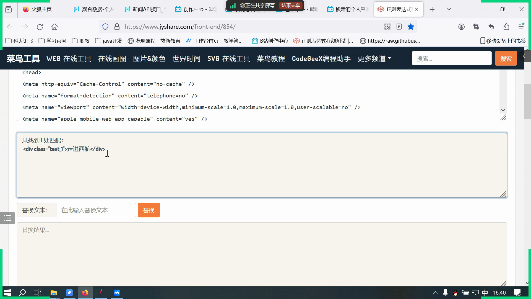
Task: Click the source text scroll-down arrow
Action: tap(503, 110)
